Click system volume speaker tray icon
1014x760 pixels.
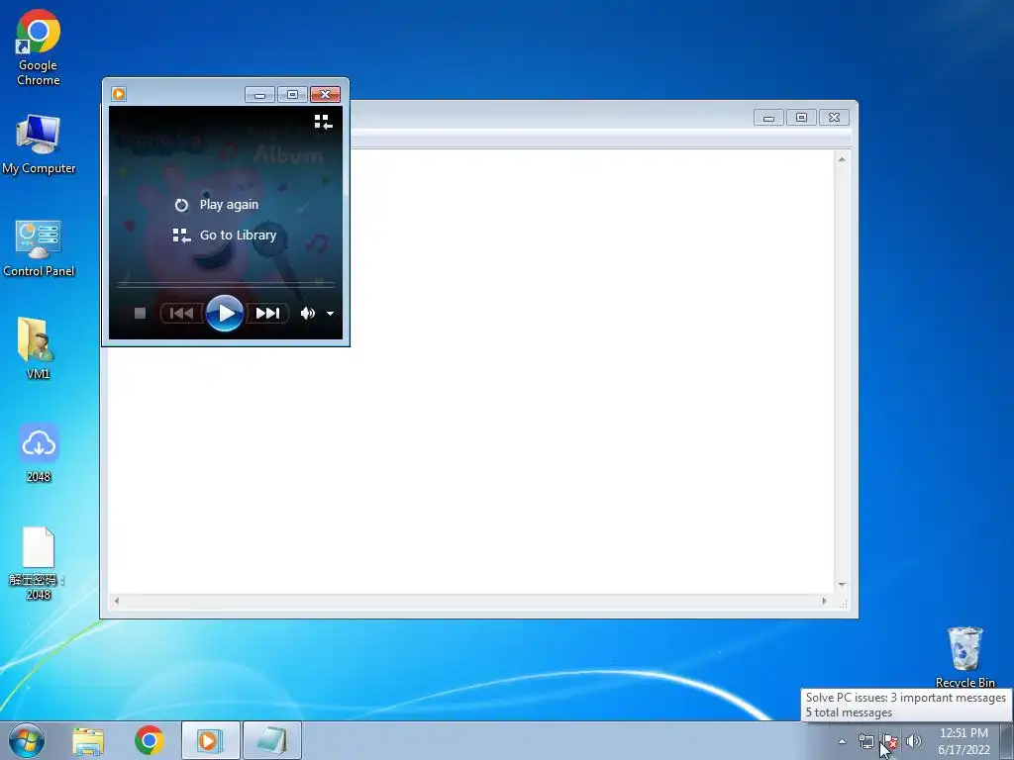[x=913, y=741]
